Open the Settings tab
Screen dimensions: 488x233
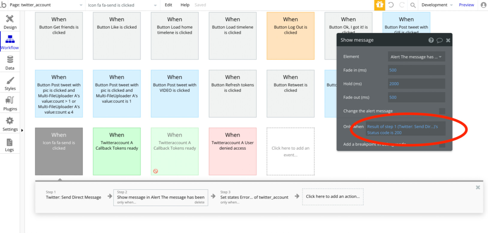tap(10, 124)
